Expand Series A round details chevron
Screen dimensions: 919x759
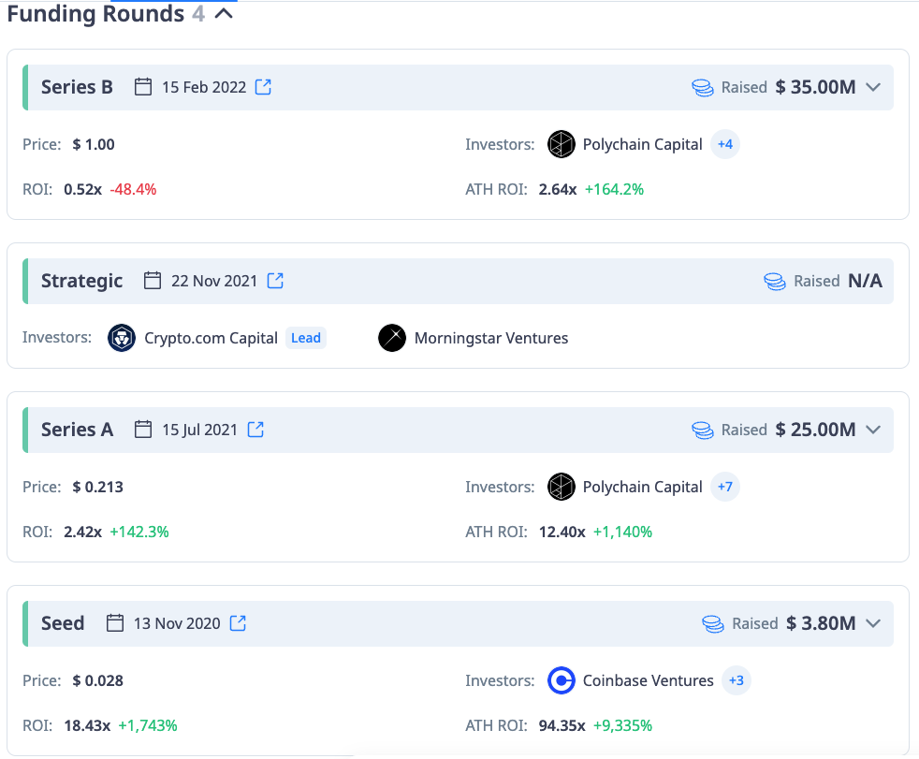[x=873, y=430]
